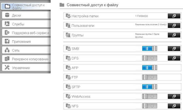Click the FTP protocol label

75,77
